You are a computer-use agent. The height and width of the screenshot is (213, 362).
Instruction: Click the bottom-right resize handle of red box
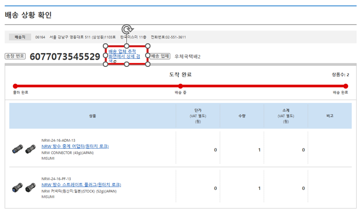tap(148, 64)
